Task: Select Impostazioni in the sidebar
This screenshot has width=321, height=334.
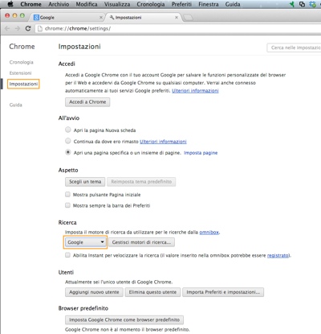Action: click(23, 84)
